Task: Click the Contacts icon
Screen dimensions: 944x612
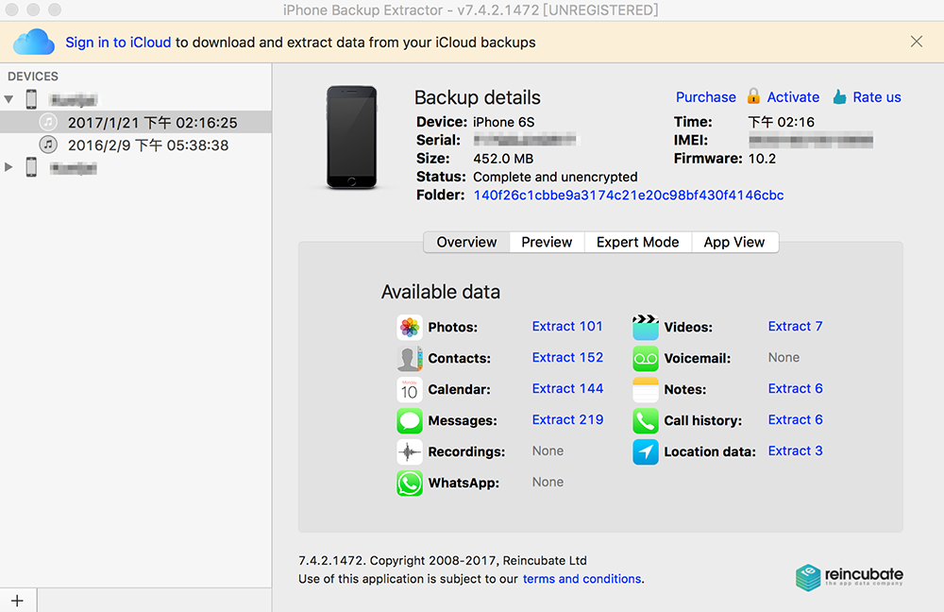Action: [x=410, y=358]
